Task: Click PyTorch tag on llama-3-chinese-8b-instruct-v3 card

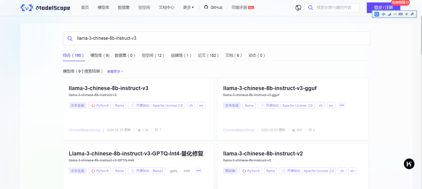Action: (x=100, y=106)
